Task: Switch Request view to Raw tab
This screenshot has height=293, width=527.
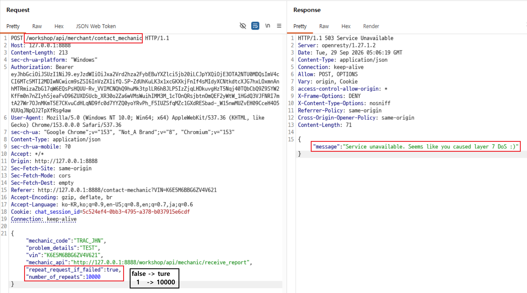Action: click(x=37, y=26)
